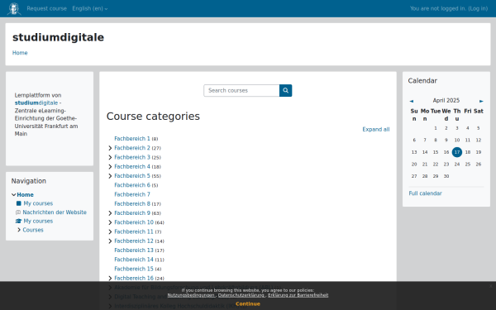The width and height of the screenshot is (496, 310).
Task: Expand the Fachbereich 12 category
Action: [110, 241]
